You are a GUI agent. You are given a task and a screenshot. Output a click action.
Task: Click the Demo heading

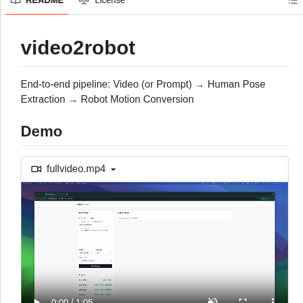coord(41,131)
